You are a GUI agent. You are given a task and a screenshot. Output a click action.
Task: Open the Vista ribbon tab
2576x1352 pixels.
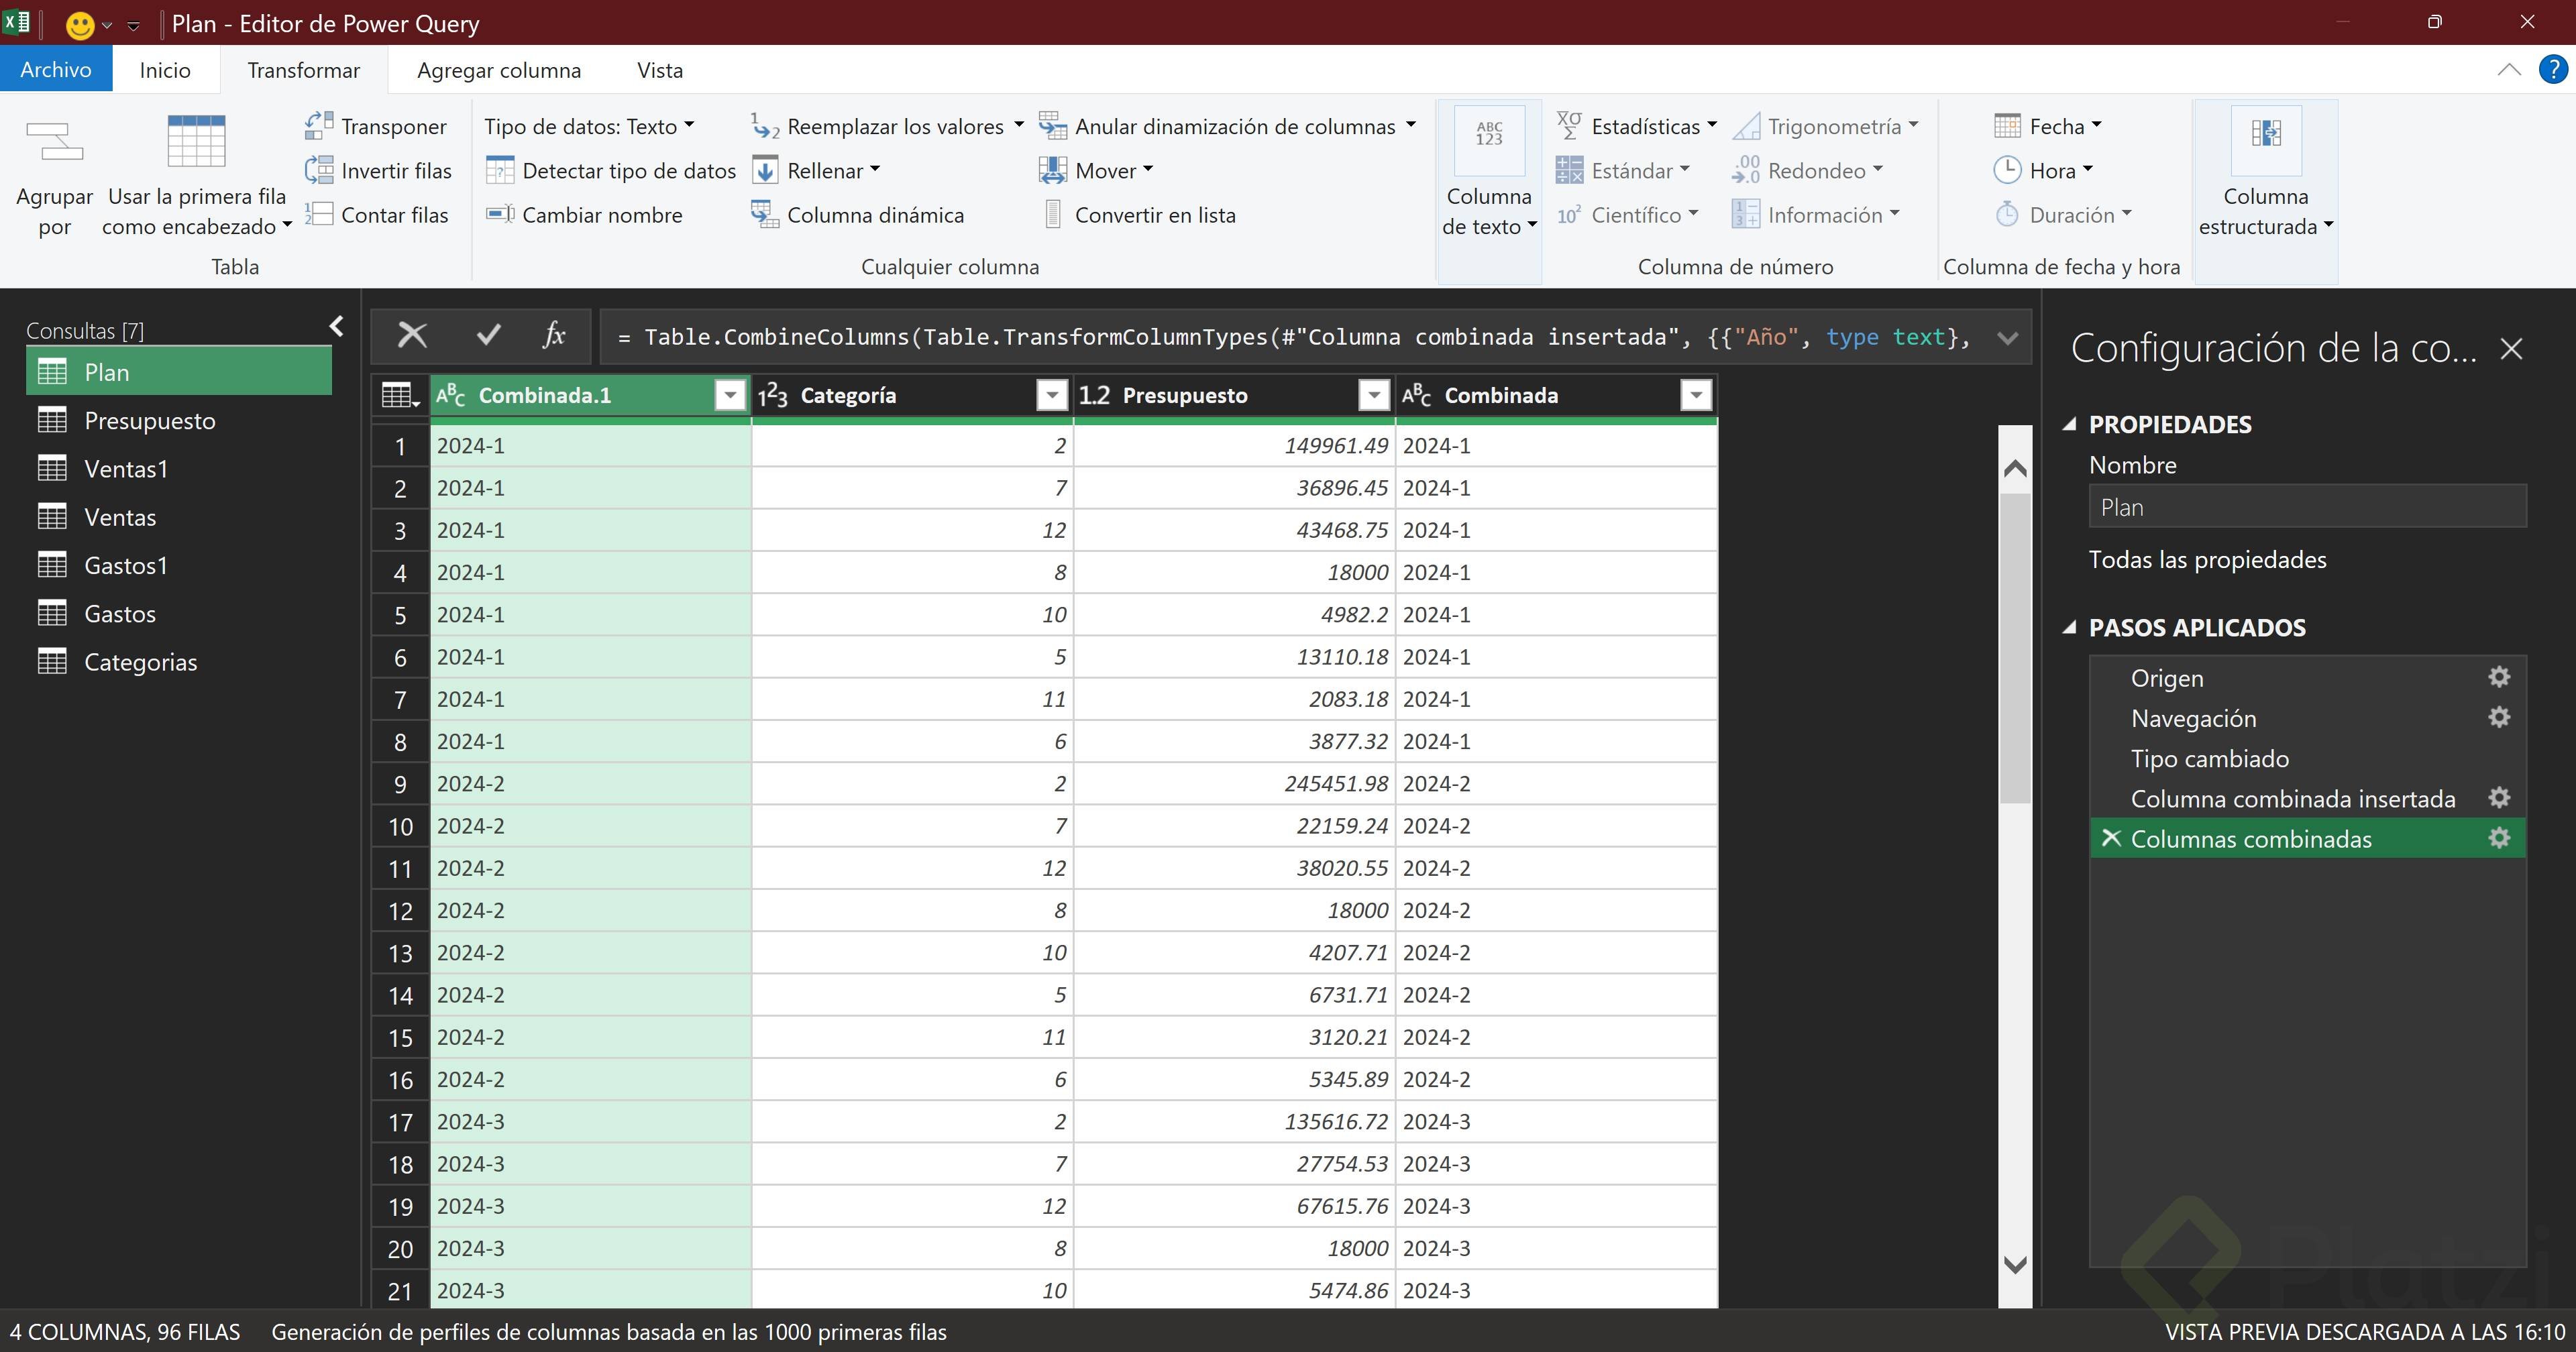[x=660, y=70]
